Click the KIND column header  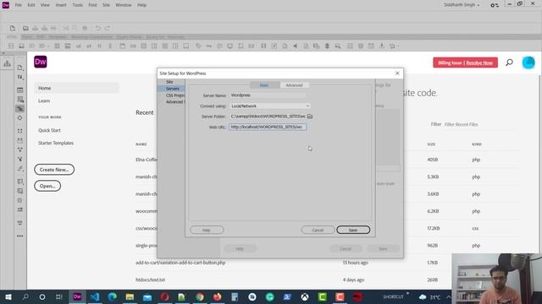477,144
